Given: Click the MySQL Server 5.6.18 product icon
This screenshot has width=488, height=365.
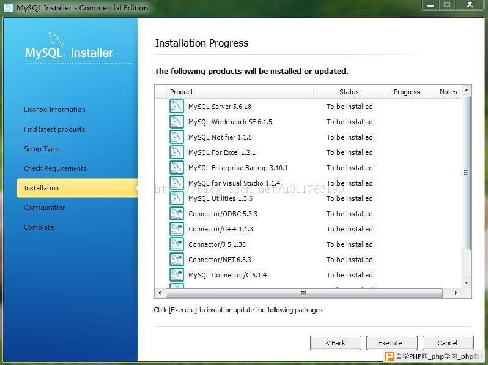Looking at the screenshot, I should [177, 107].
